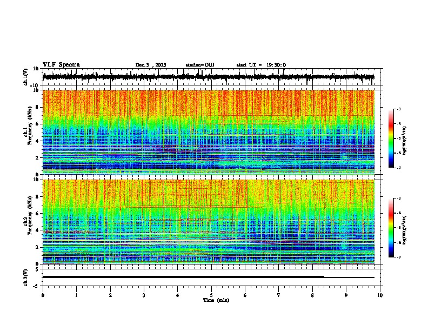Viewport: 428px width, 331px height.
Task: Select the date 'Dec. 3, 2023' text
Action: 151,65
